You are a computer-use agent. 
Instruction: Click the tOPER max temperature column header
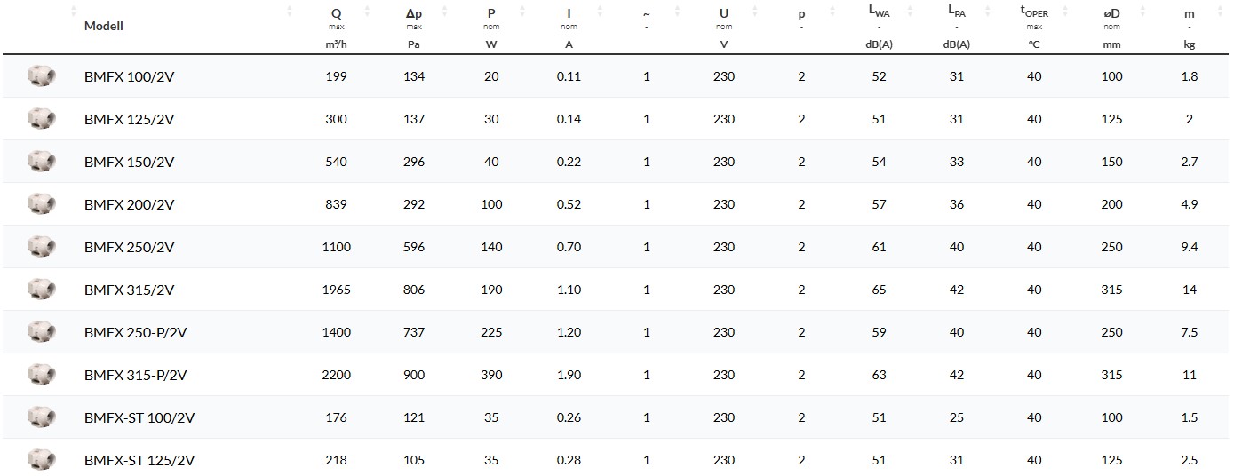(1033, 14)
